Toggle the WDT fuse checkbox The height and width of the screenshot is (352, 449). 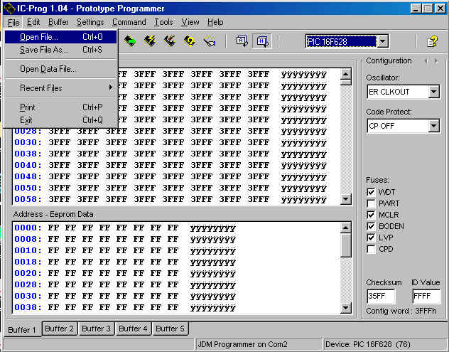[371, 192]
